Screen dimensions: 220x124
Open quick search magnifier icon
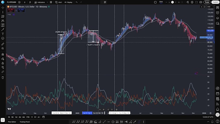tap(188, 2)
